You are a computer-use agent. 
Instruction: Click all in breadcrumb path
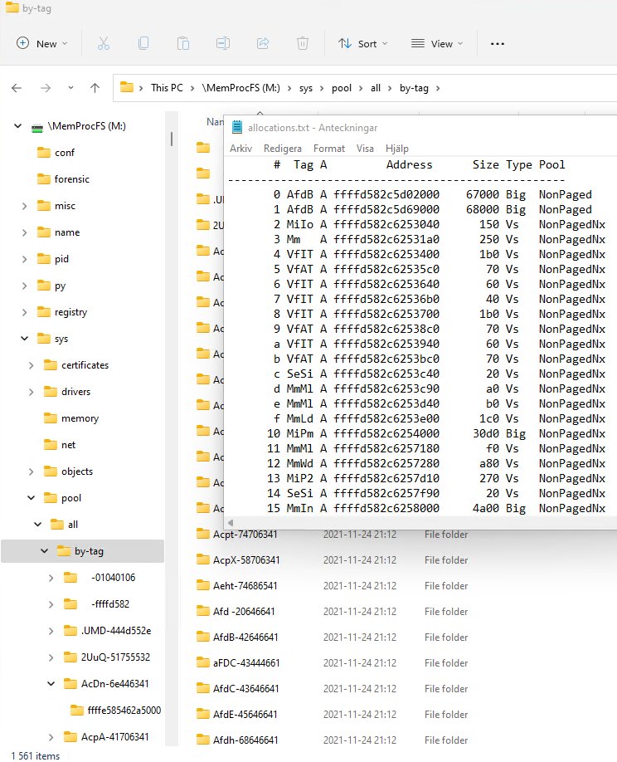click(x=376, y=88)
